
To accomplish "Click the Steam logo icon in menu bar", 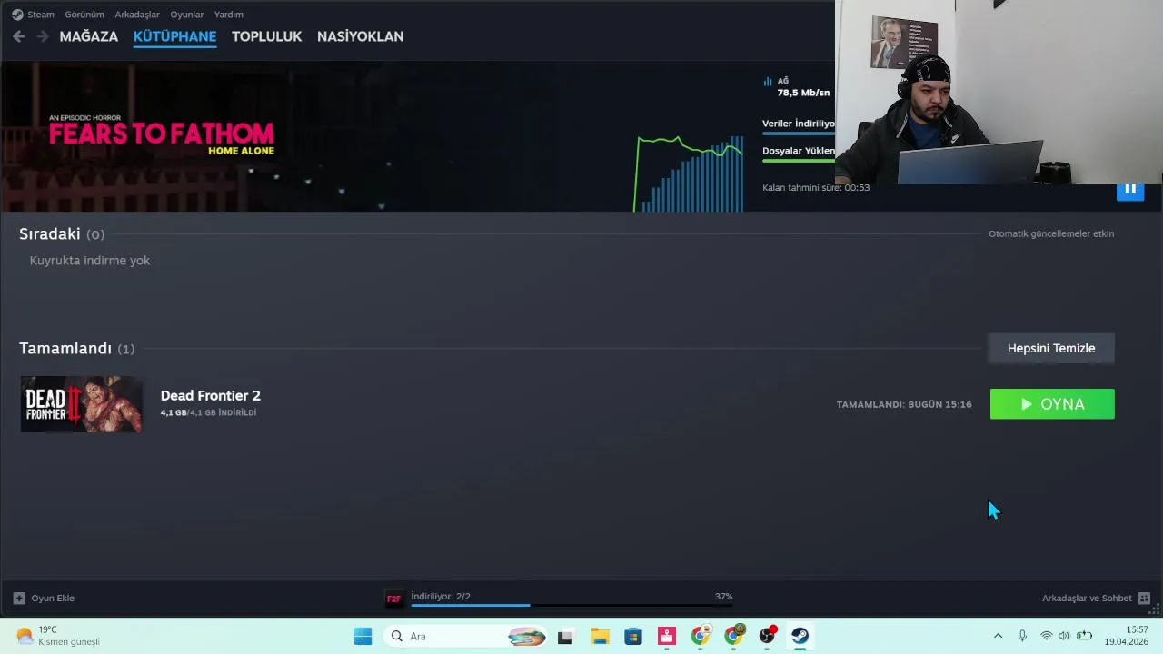I will point(17,15).
